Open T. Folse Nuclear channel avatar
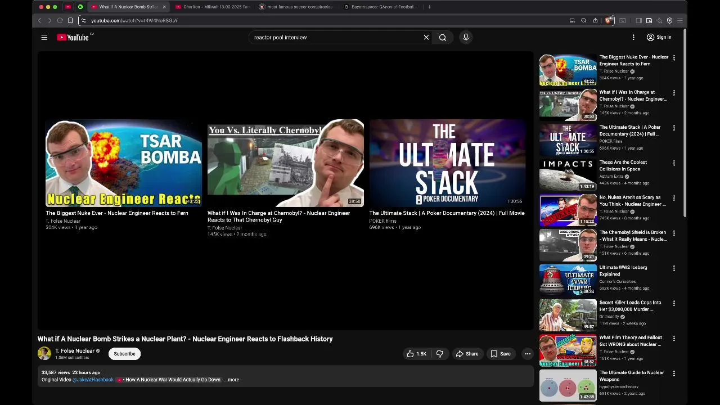The width and height of the screenshot is (720, 405). coord(44,353)
